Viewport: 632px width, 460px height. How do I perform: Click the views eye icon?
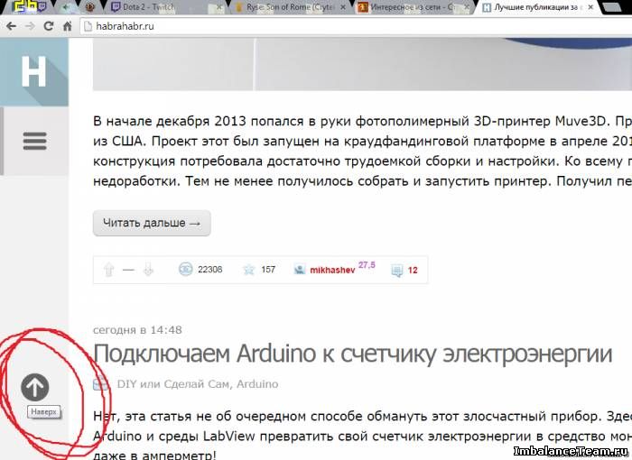[x=185, y=270]
